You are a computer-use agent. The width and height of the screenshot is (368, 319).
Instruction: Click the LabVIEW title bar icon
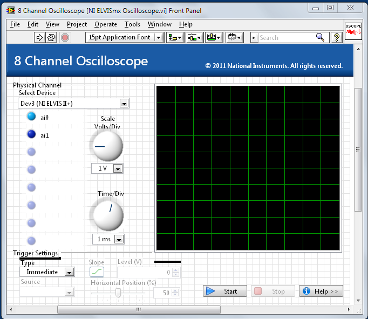[x=11, y=11]
